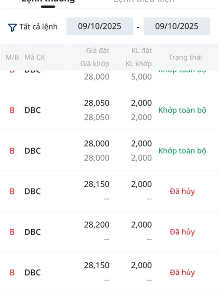
Task: Tap the M/B column header
Action: coord(12,57)
